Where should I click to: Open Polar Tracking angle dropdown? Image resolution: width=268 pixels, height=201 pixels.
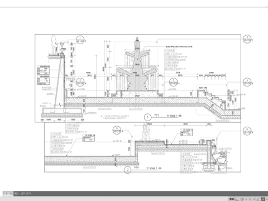click(246, 199)
